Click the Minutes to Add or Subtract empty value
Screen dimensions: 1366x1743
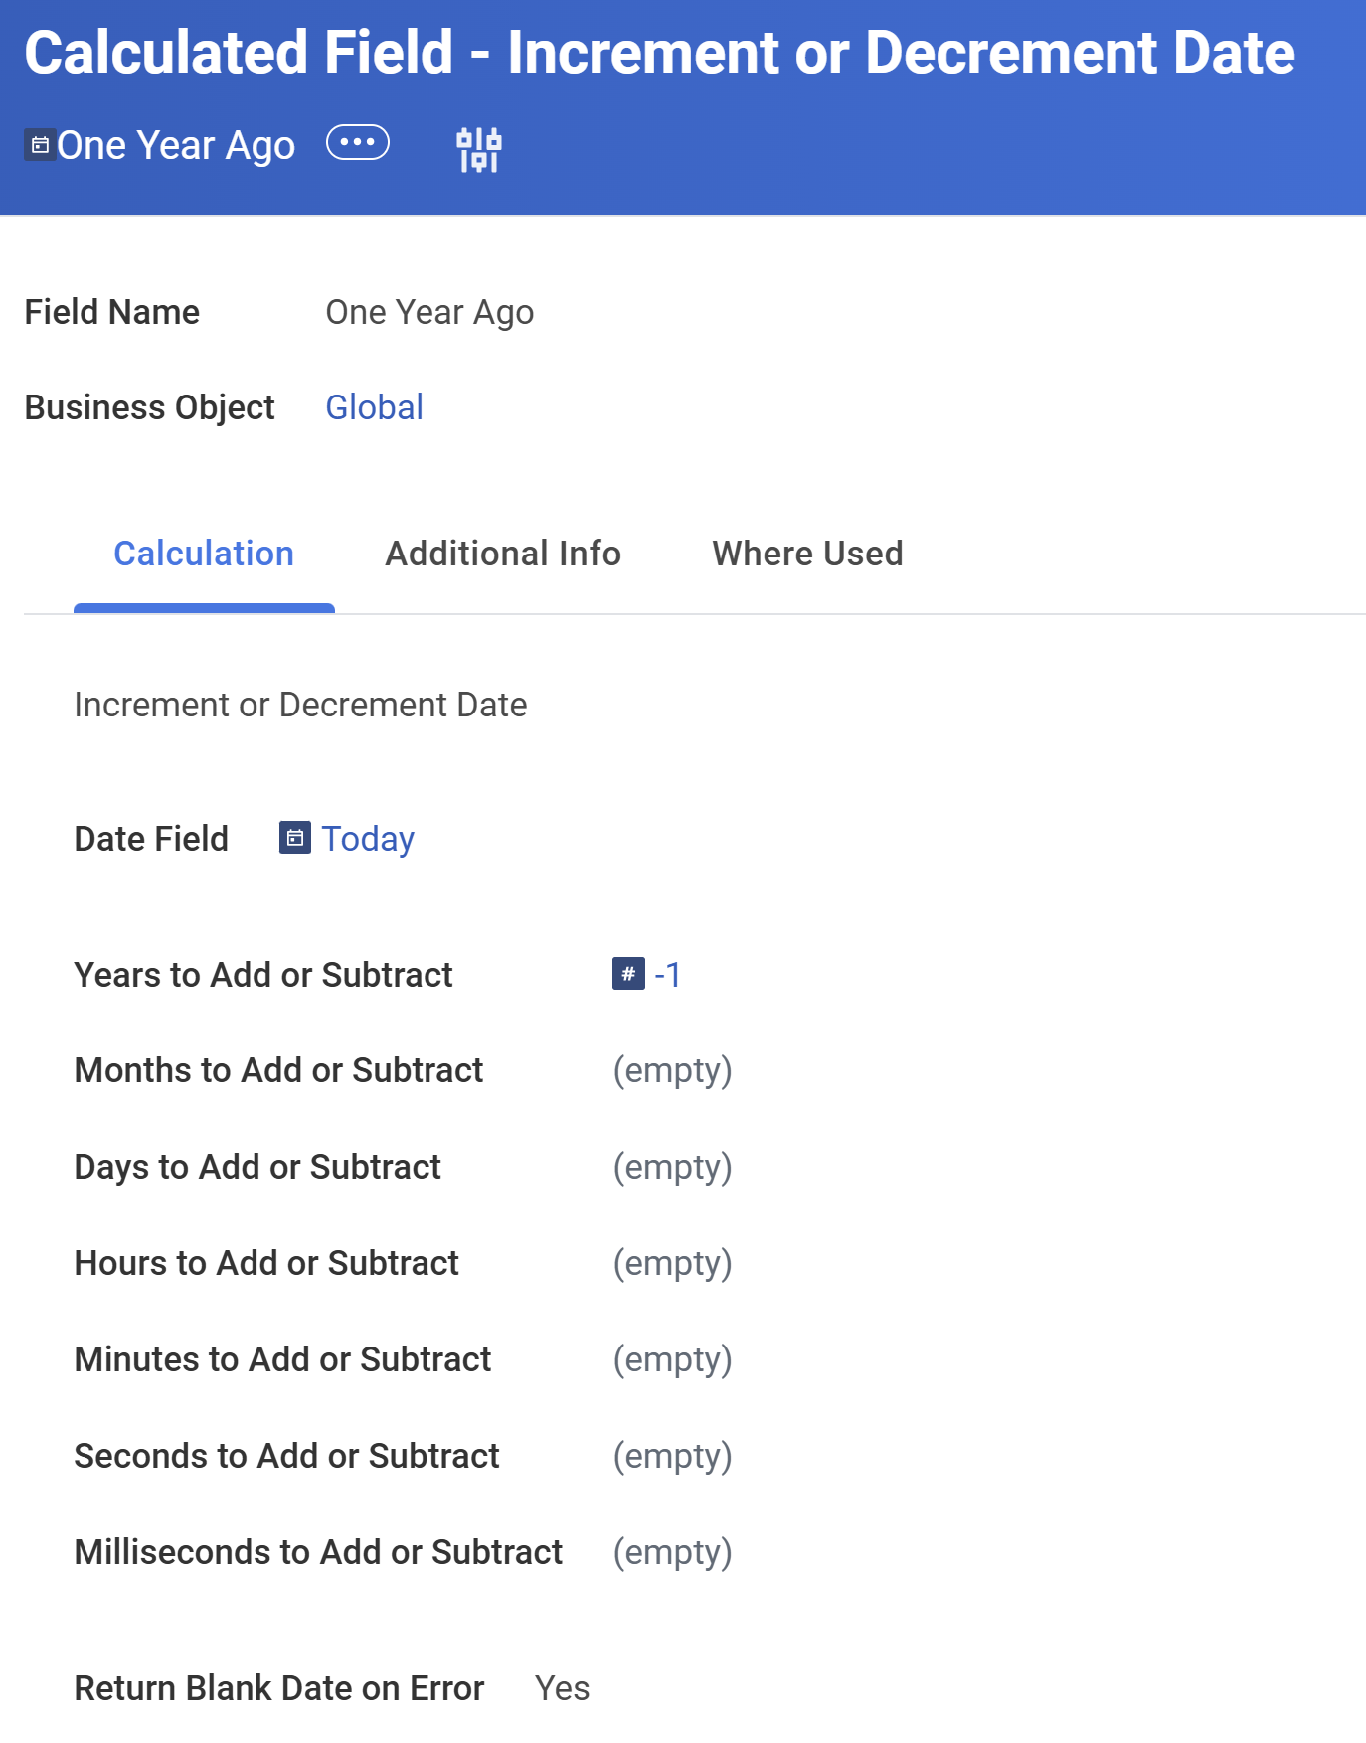tap(673, 1359)
